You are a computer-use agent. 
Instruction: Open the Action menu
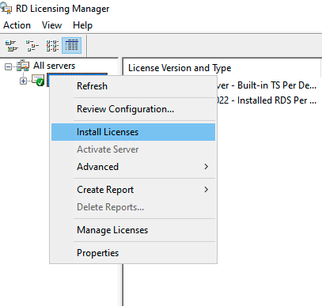pyautogui.click(x=17, y=25)
